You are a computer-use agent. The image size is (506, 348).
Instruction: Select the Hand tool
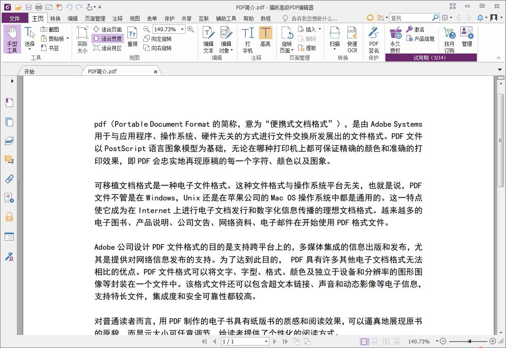coord(13,40)
